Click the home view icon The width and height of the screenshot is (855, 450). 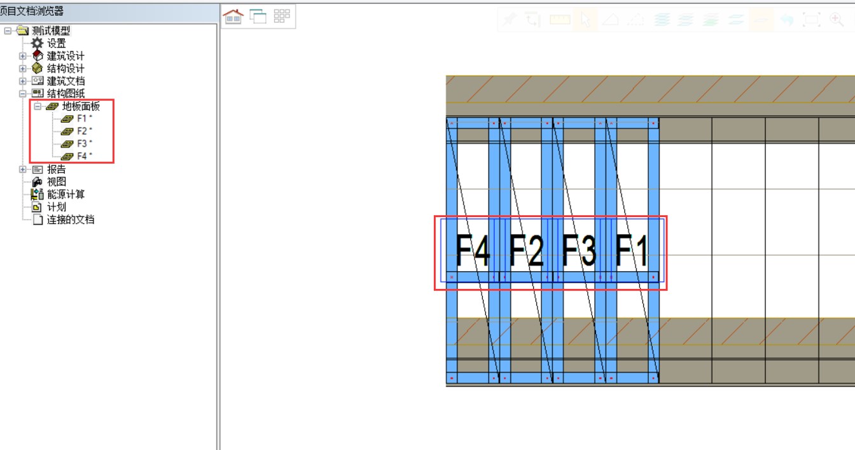233,17
